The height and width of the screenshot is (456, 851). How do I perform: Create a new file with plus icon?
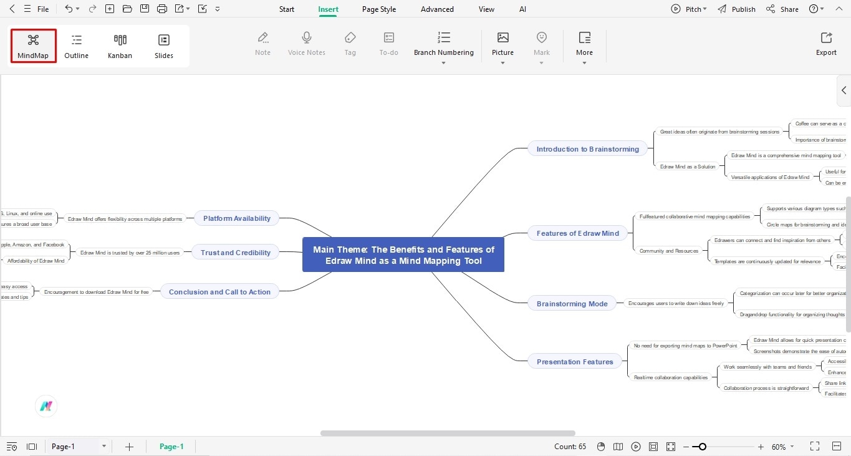[110, 9]
